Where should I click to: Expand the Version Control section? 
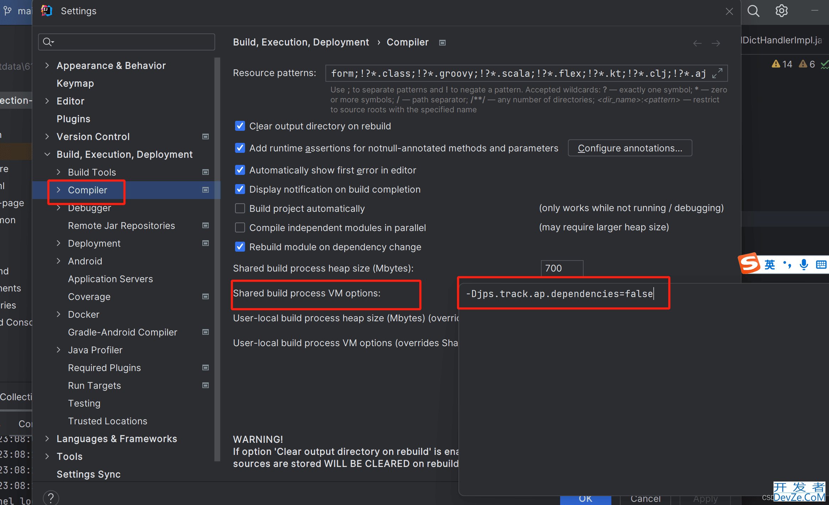pyautogui.click(x=47, y=136)
